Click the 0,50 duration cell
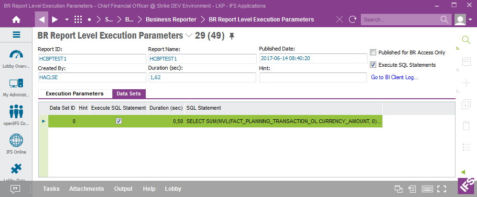 [166, 121]
